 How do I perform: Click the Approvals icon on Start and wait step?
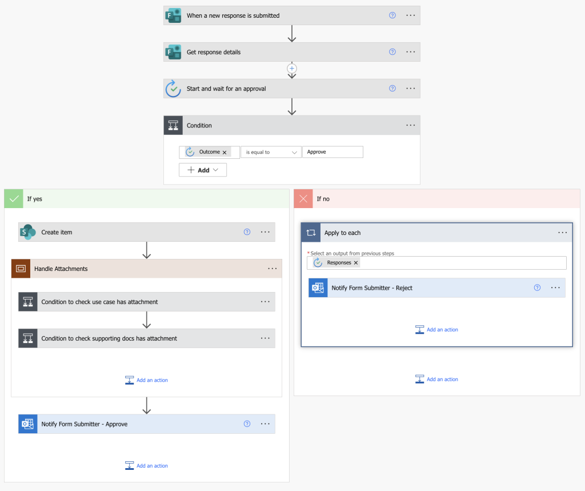pyautogui.click(x=173, y=88)
